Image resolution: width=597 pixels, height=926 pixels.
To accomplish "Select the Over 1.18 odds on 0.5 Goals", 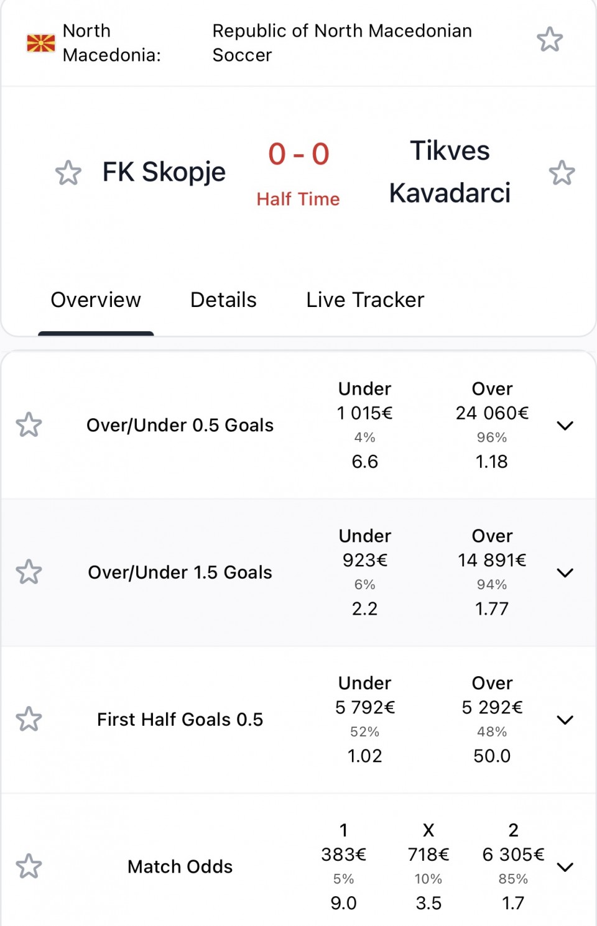I will pyautogui.click(x=492, y=462).
